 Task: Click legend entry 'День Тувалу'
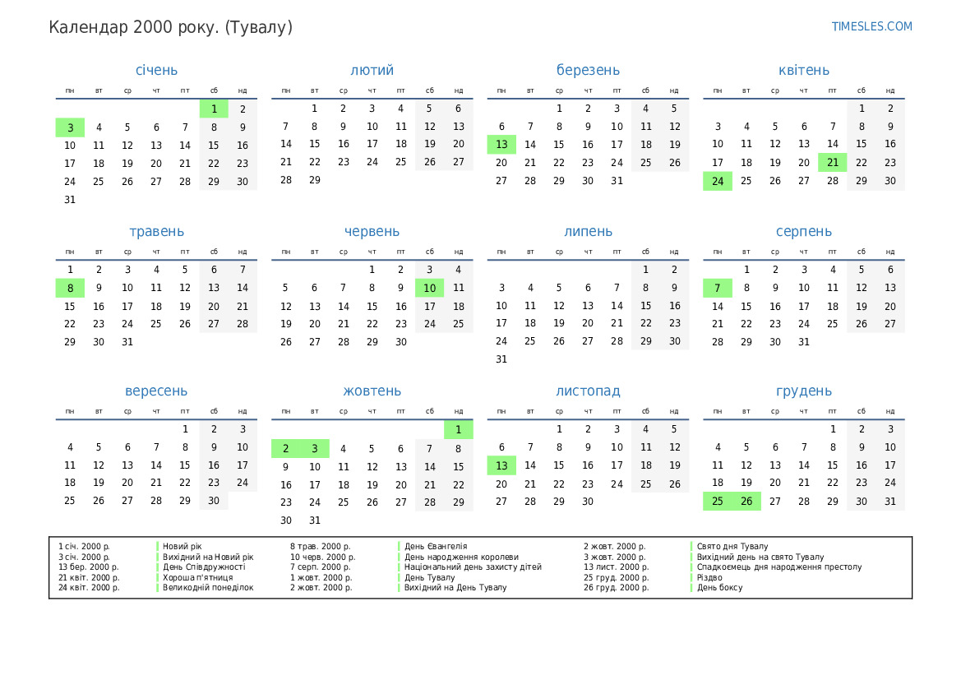430,577
